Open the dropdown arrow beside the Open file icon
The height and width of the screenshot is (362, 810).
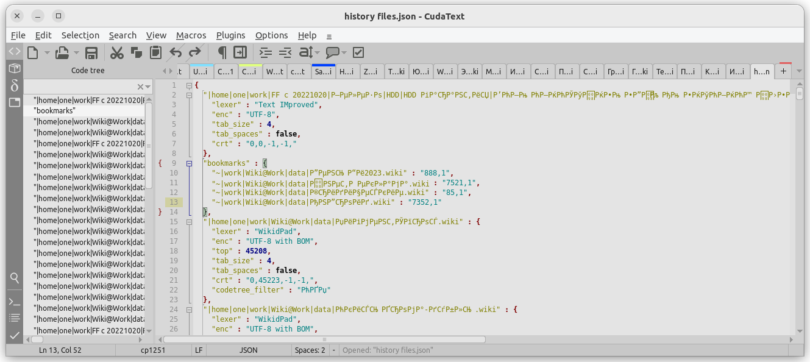(x=76, y=53)
